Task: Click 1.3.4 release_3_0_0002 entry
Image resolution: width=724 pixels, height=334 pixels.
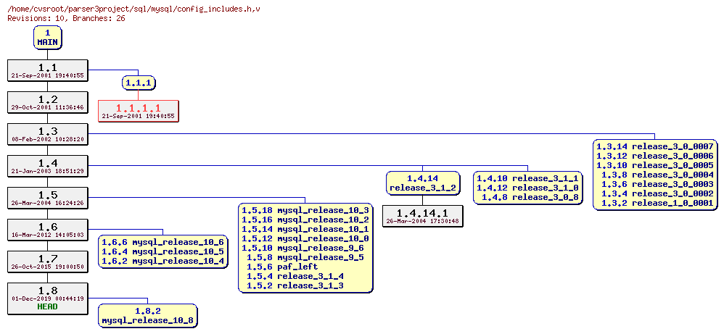Action: coord(657,193)
